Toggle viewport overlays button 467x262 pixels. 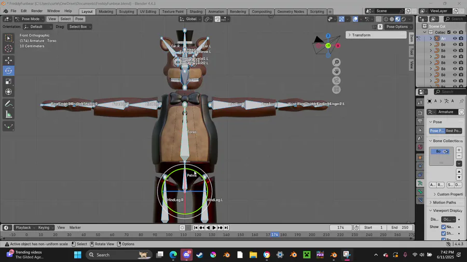pos(355,19)
